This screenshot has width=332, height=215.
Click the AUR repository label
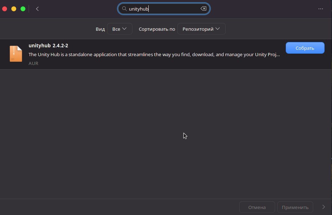coord(34,63)
